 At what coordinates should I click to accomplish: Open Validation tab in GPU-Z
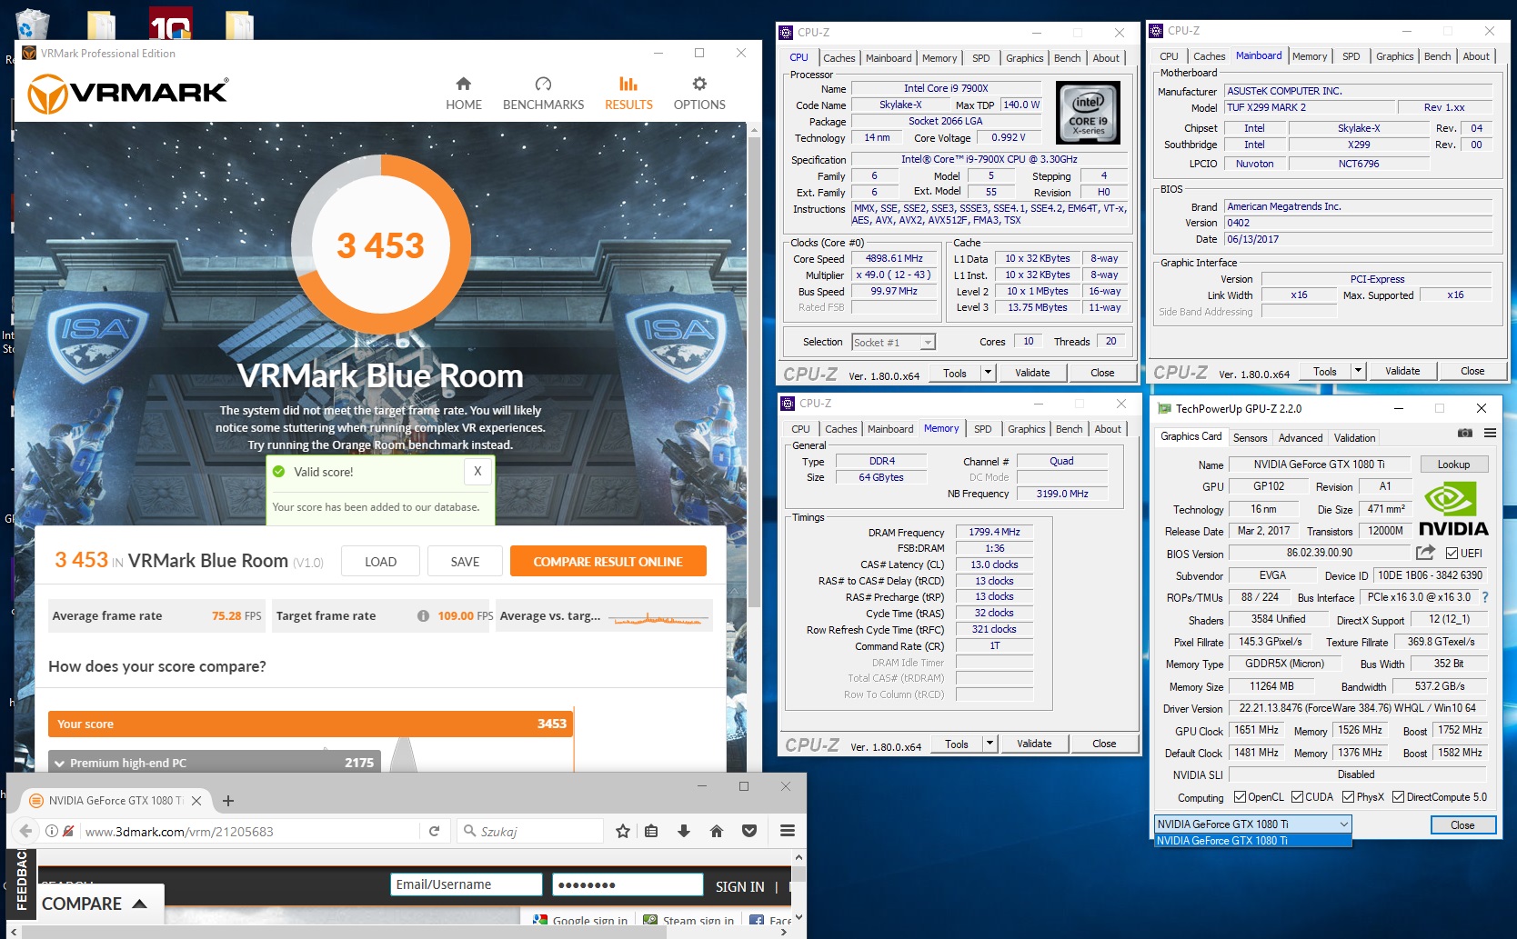[1354, 437]
